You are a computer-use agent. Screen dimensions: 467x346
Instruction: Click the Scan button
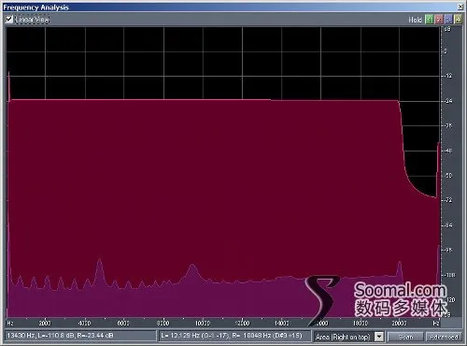(405, 337)
